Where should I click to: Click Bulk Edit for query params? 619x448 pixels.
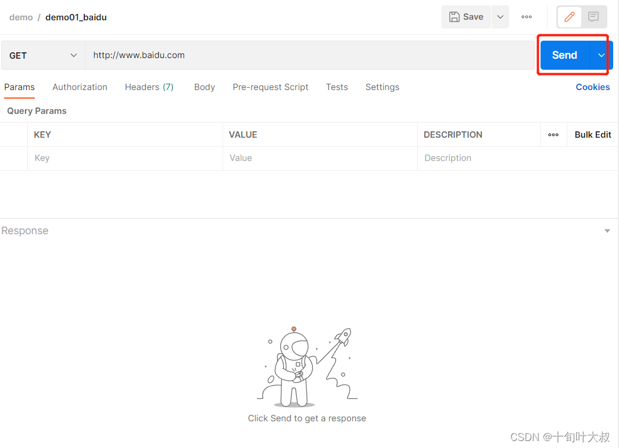(x=592, y=135)
